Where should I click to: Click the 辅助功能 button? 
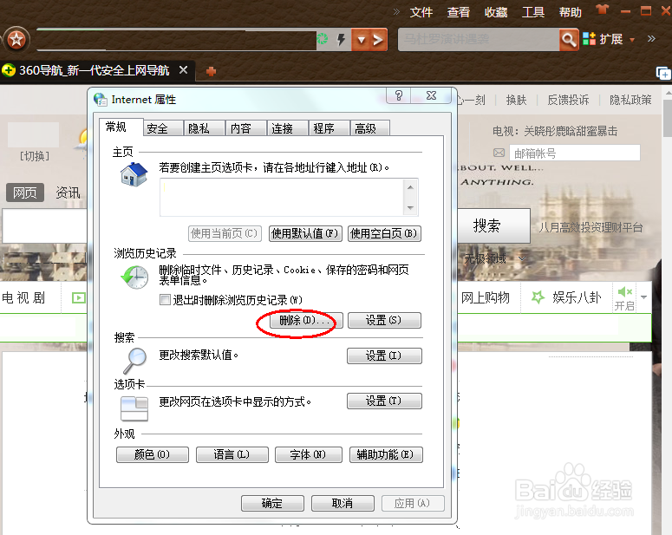pos(386,455)
